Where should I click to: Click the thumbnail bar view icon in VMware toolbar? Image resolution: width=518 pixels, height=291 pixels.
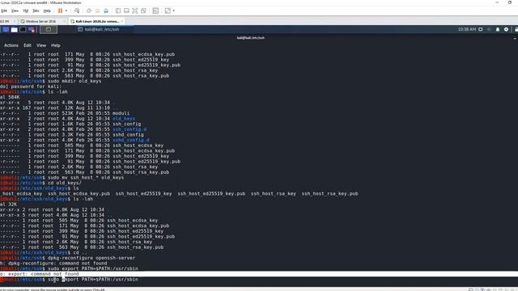(126, 11)
